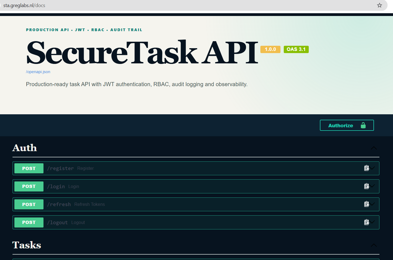Click the POST badge for /register
Screen dimensions: 393x260
[x=29, y=168]
